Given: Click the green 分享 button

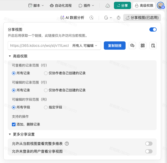Looking at the screenshot, I should pos(122,5).
